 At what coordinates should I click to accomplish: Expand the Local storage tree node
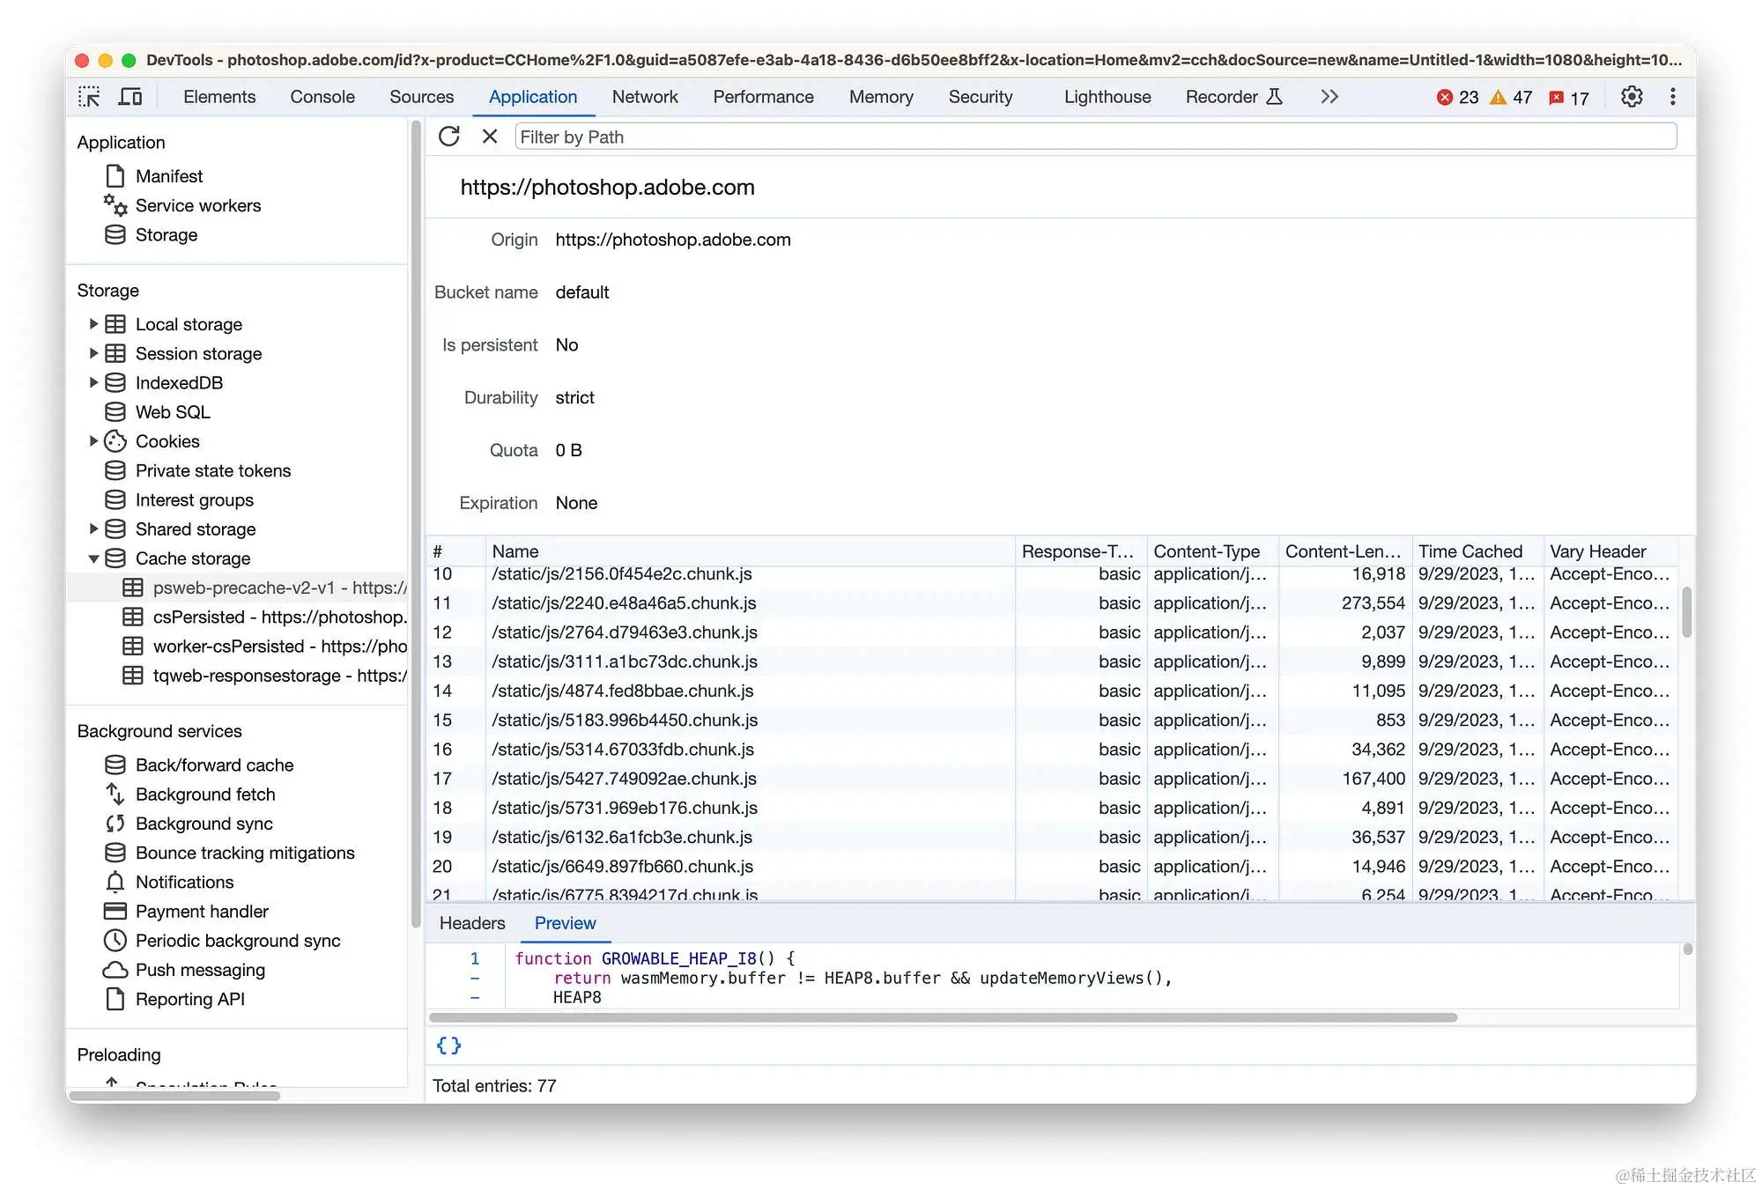tap(93, 324)
